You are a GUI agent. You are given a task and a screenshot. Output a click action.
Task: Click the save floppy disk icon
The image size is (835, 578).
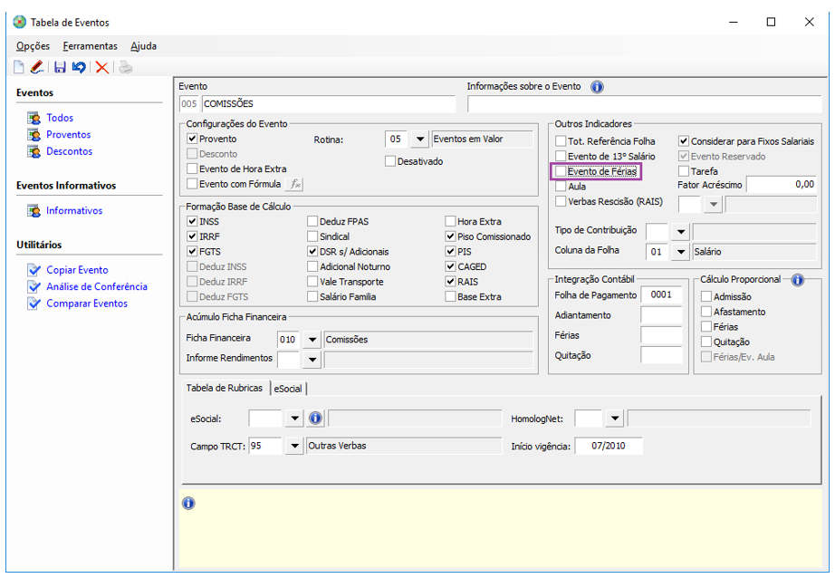[60, 67]
